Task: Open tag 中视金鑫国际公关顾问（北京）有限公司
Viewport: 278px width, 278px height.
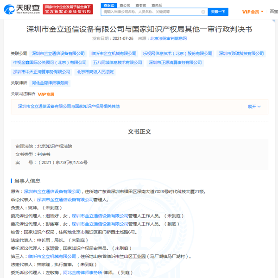Action: pos(50,63)
